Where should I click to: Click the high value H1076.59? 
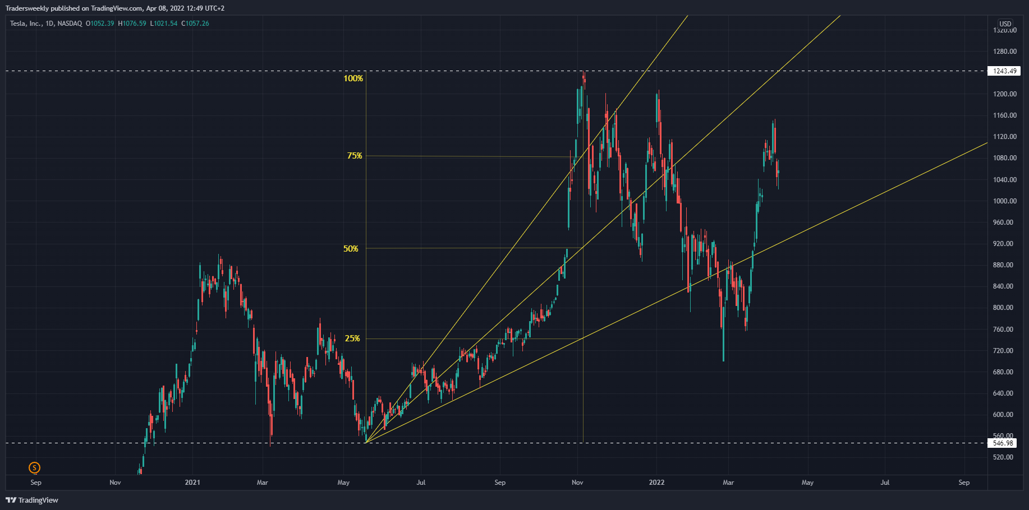[x=132, y=24]
